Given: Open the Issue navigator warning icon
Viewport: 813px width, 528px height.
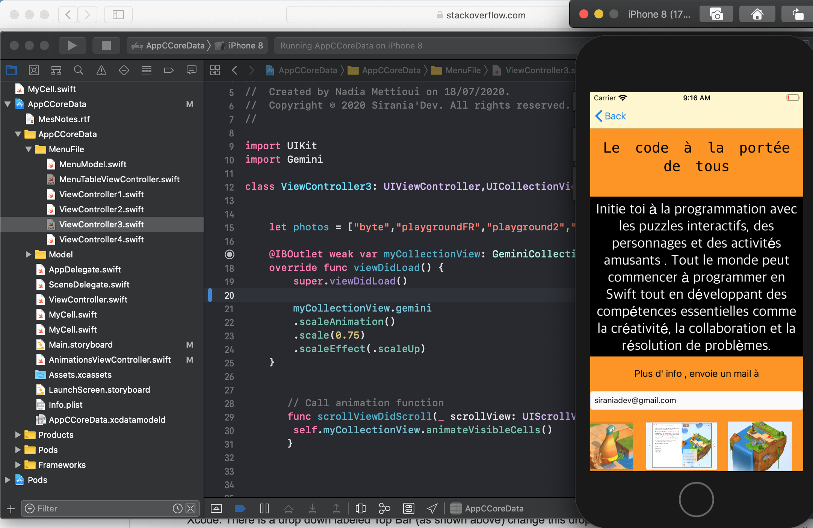Looking at the screenshot, I should pos(101,70).
